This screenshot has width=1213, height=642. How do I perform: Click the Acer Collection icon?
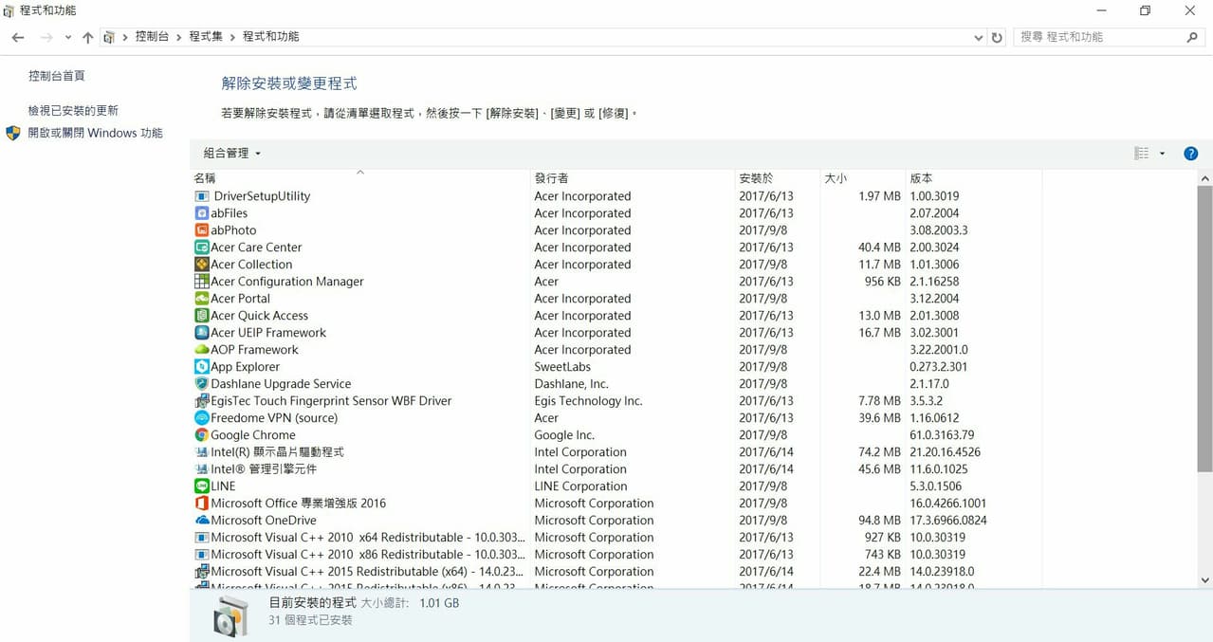(x=201, y=265)
